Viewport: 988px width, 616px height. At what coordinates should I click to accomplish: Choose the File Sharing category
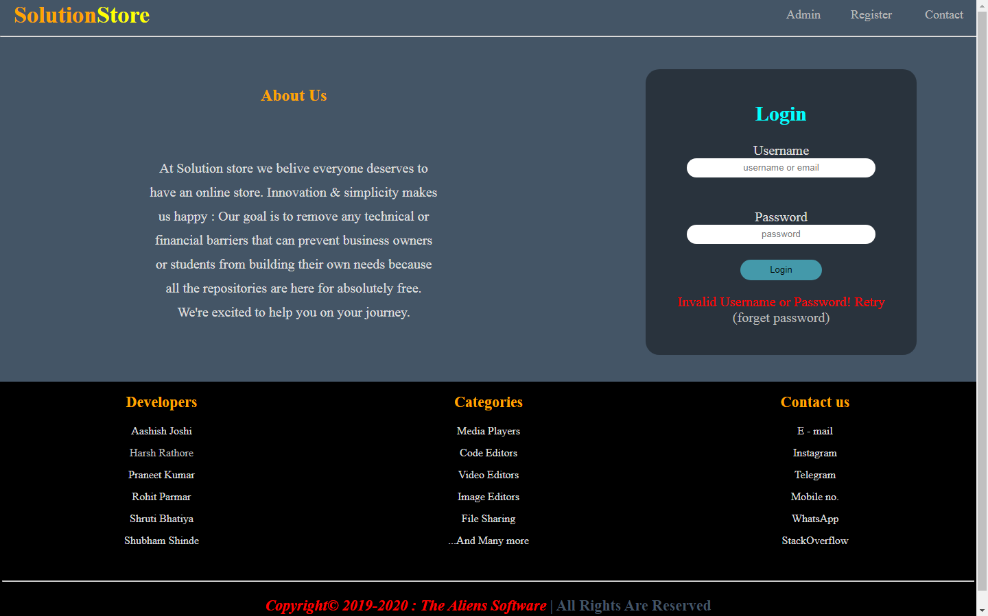click(x=488, y=519)
